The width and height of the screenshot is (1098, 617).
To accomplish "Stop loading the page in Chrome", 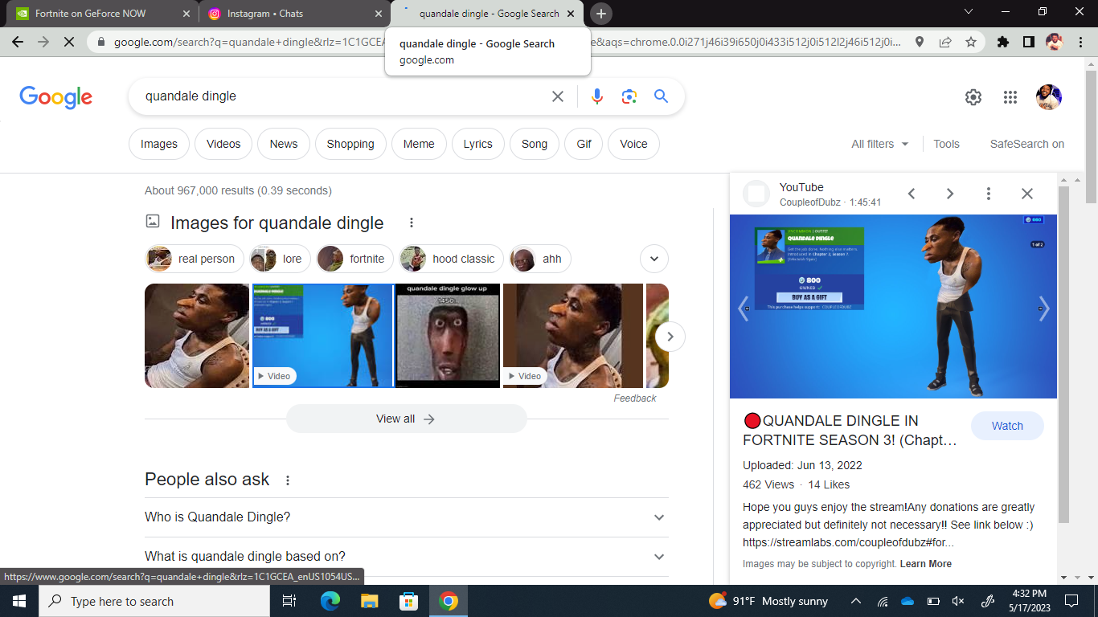I will tap(69, 42).
